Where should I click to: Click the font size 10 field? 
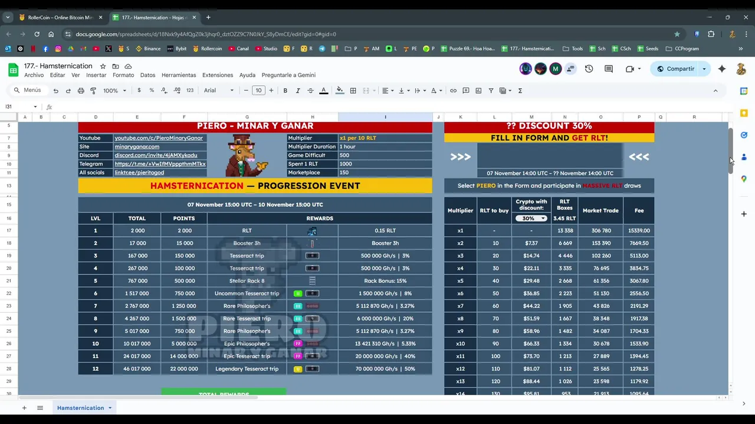point(258,91)
